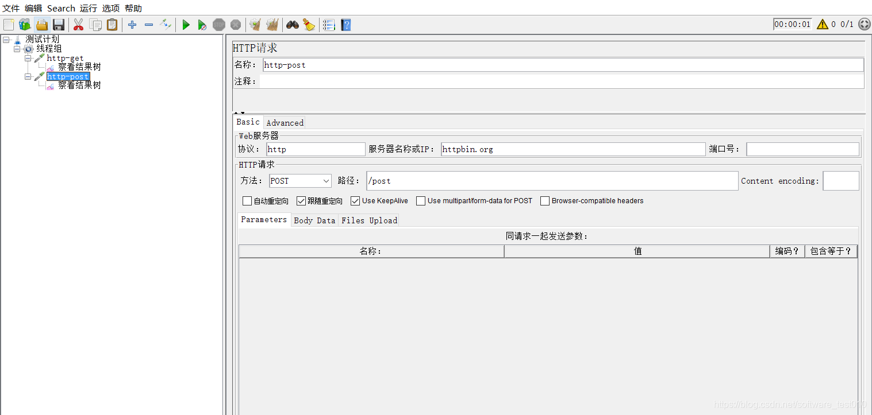Open the 方法 POST dropdown
Viewport: 872px width, 415px height.
pyautogui.click(x=300, y=181)
